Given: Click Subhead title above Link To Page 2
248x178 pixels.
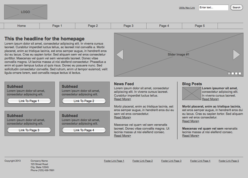Looking at the screenshot, I should pos(70,86).
